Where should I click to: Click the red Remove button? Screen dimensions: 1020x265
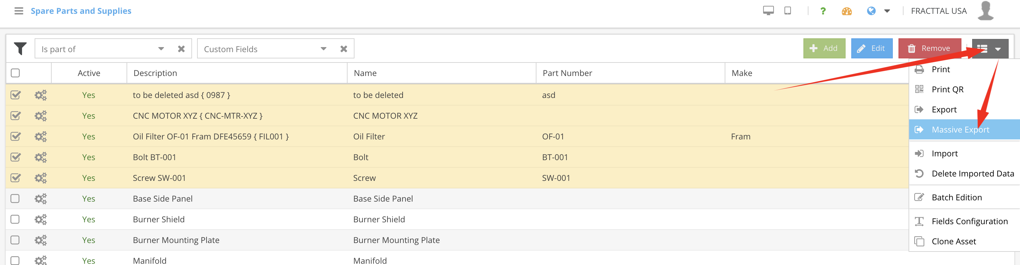(x=929, y=48)
